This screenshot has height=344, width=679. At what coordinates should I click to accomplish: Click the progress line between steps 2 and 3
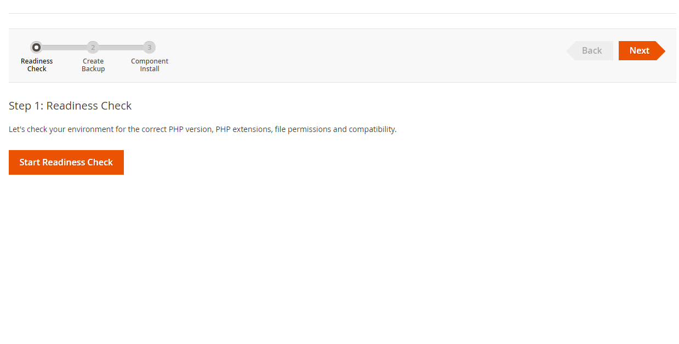121,47
